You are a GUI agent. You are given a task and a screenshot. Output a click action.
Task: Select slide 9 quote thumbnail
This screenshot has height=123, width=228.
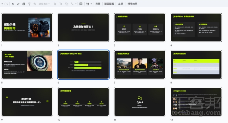click(27, 102)
